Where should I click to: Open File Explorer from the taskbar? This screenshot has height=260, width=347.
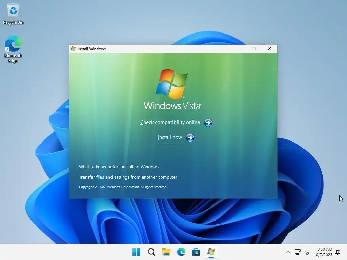(x=166, y=252)
